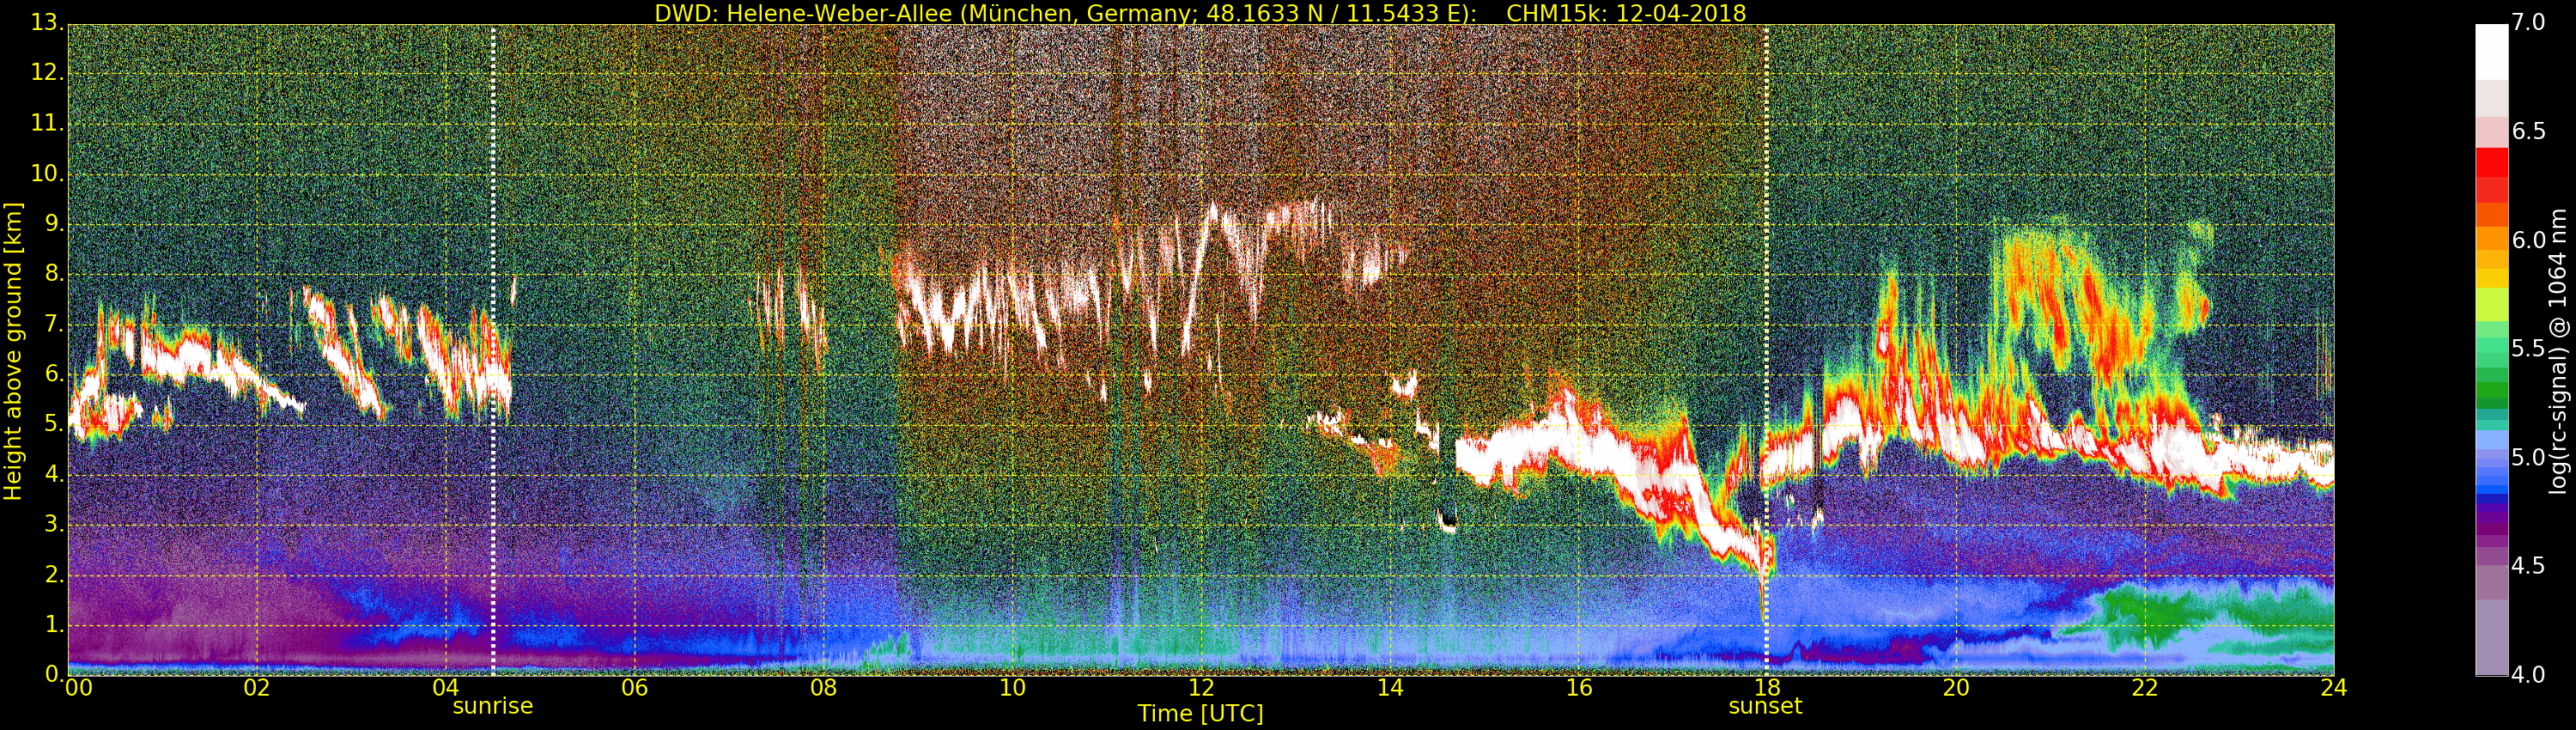Click the colorbar value '7.0'

(x=2528, y=22)
